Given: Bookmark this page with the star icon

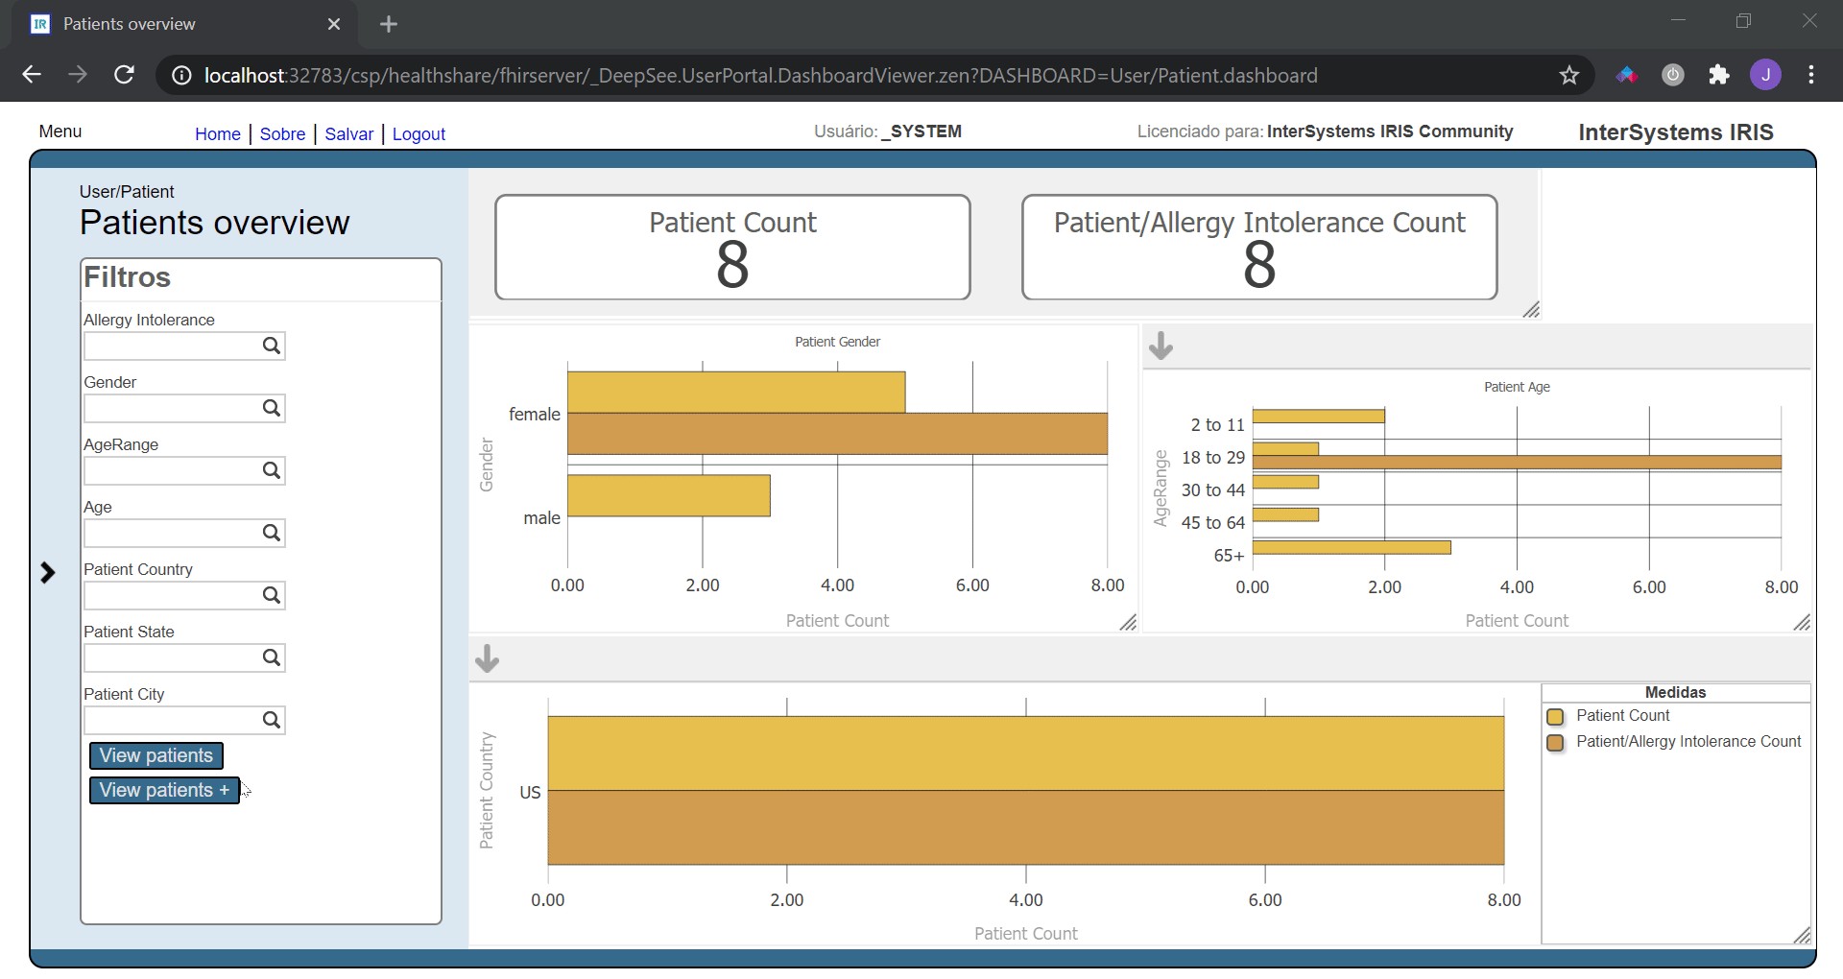Looking at the screenshot, I should pos(1569,75).
